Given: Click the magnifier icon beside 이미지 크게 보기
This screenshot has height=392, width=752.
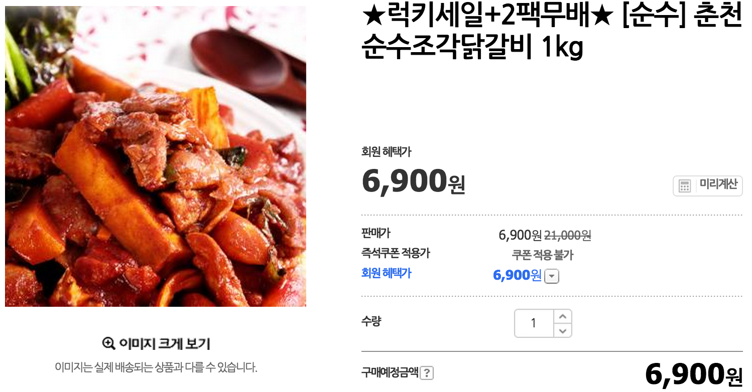Looking at the screenshot, I should click(108, 343).
